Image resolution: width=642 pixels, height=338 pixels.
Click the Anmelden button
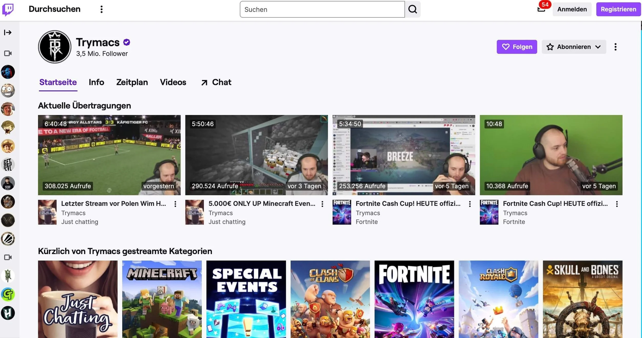(572, 9)
